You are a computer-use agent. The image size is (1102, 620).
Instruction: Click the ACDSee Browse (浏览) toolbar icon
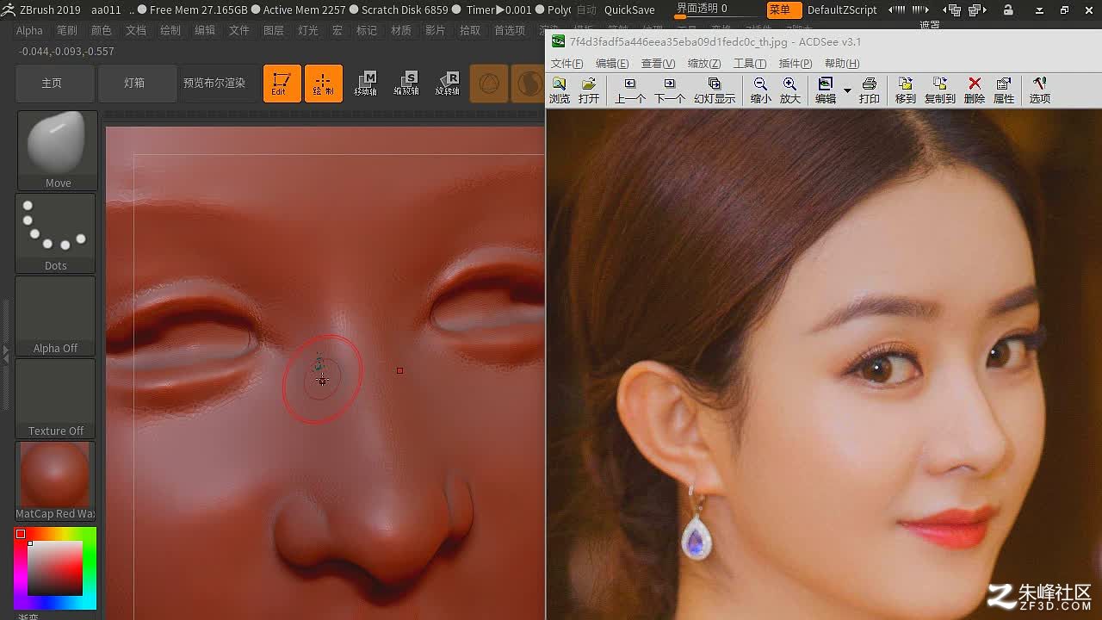pyautogui.click(x=560, y=90)
